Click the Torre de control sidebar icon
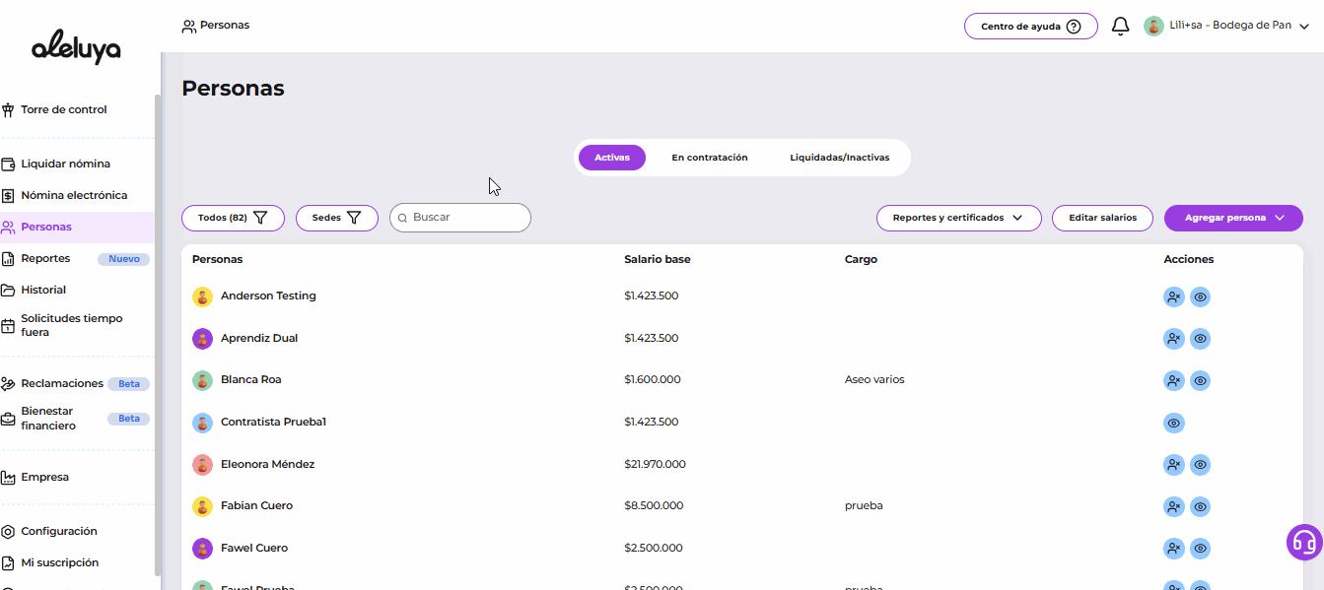This screenshot has width=1324, height=590. (x=9, y=110)
